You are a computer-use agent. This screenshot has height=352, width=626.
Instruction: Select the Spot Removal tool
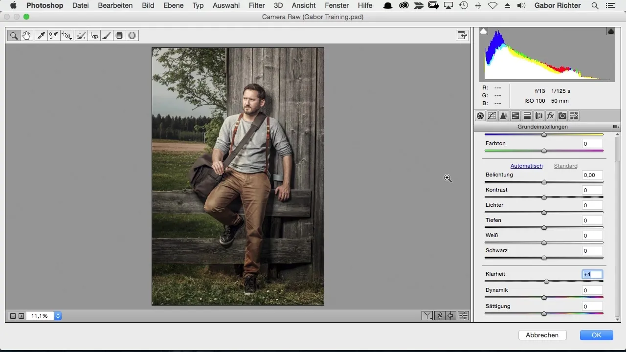pos(82,36)
